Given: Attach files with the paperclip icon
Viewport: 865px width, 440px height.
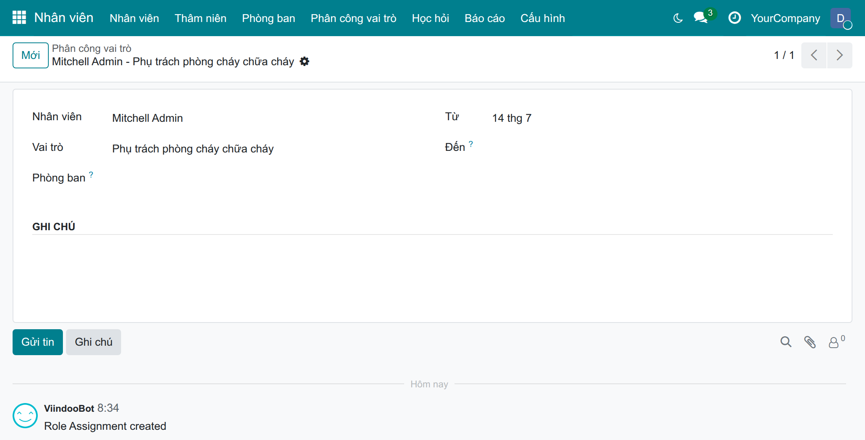Looking at the screenshot, I should coord(810,342).
